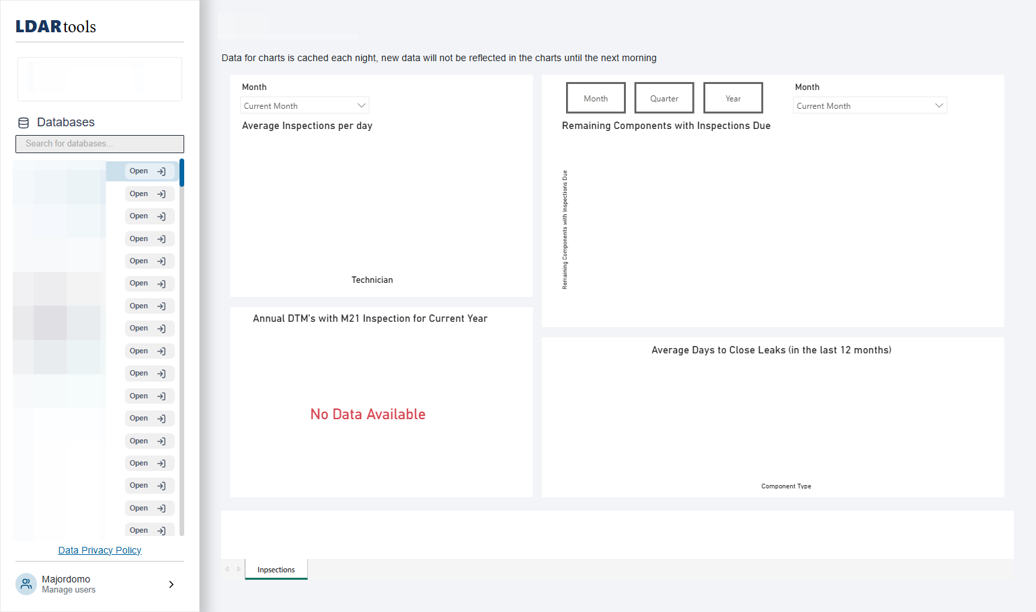Expand the Month dropdown beside the Year button

870,105
